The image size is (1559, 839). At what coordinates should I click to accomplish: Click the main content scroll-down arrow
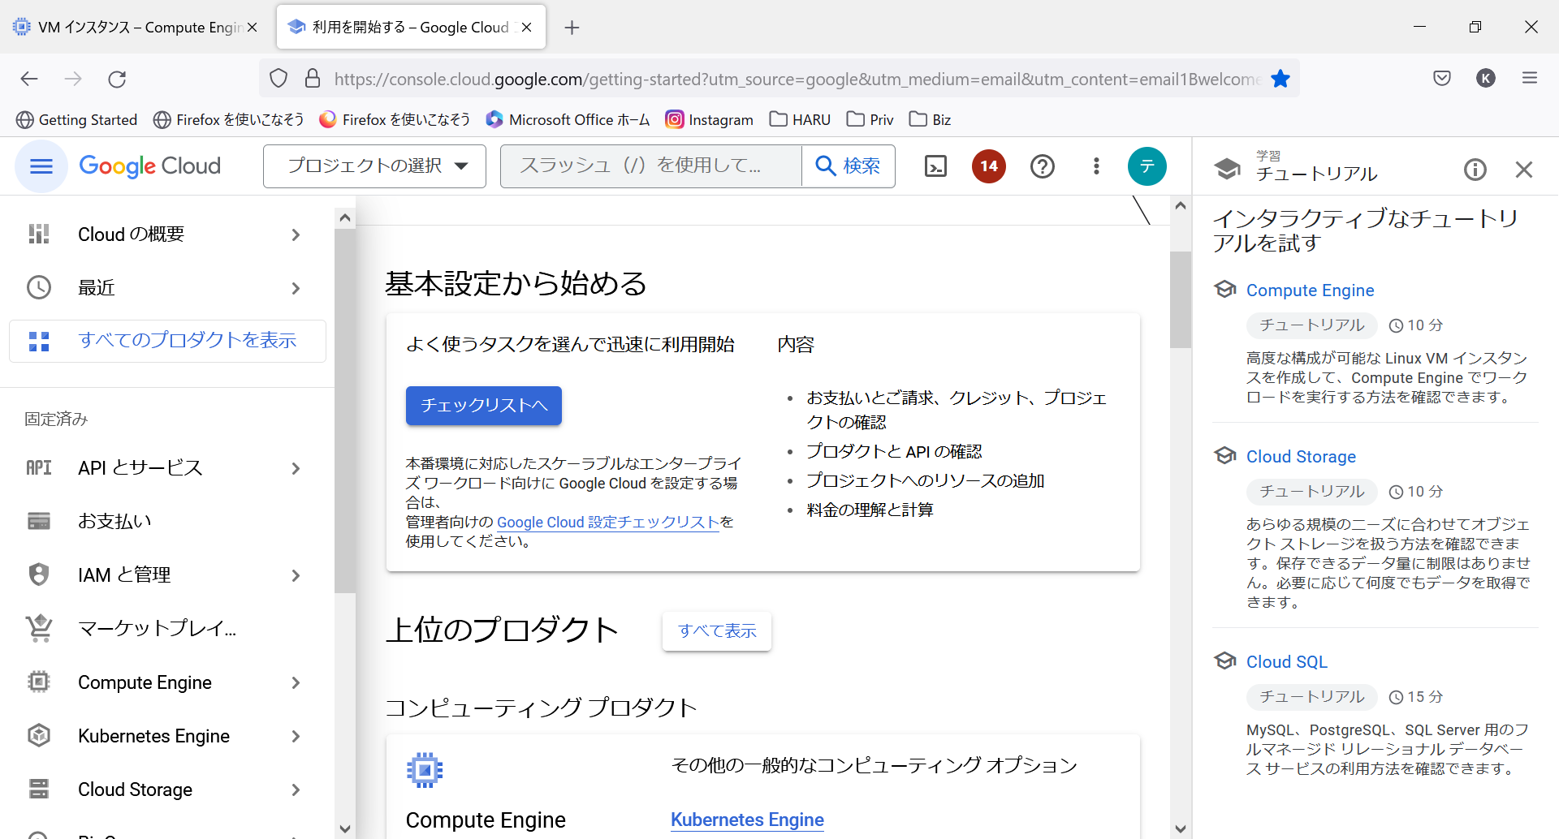1181,828
